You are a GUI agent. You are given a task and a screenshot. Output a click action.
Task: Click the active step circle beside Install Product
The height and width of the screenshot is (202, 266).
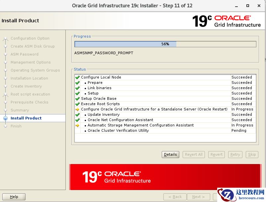tap(5, 118)
